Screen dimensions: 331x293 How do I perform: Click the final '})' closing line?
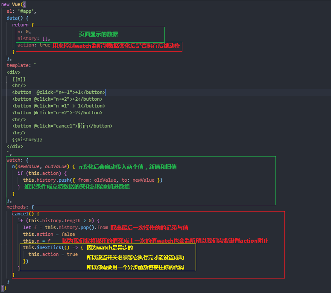coord(4,288)
